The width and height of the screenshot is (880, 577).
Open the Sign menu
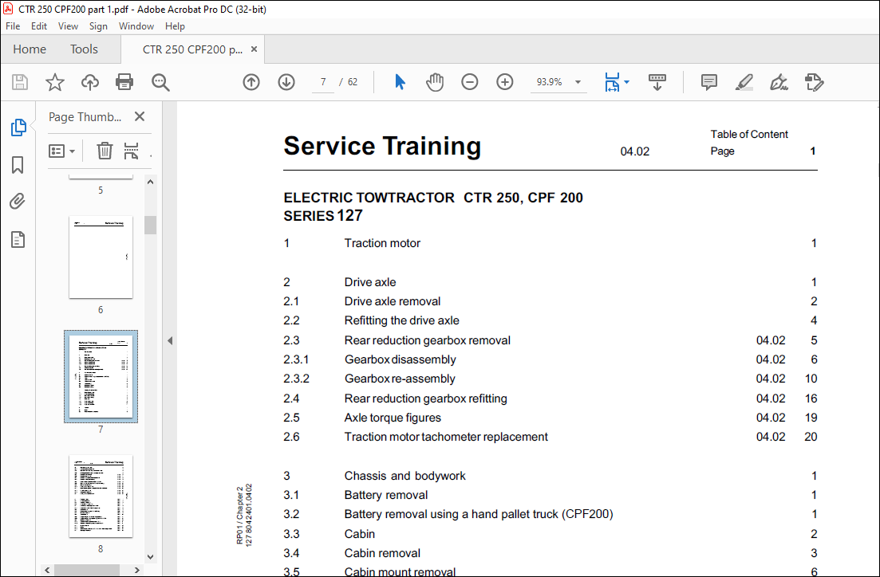(98, 26)
